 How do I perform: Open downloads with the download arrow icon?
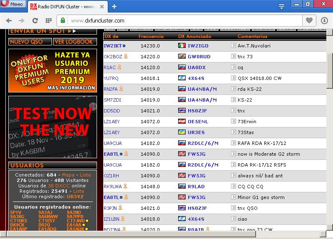[324, 20]
